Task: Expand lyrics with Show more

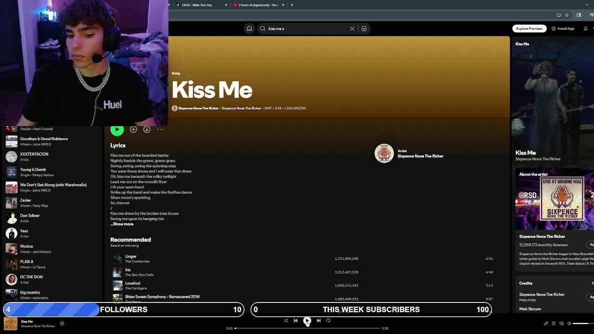Action: click(x=122, y=224)
